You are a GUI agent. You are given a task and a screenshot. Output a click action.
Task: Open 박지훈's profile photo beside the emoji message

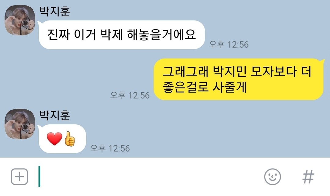(20, 124)
